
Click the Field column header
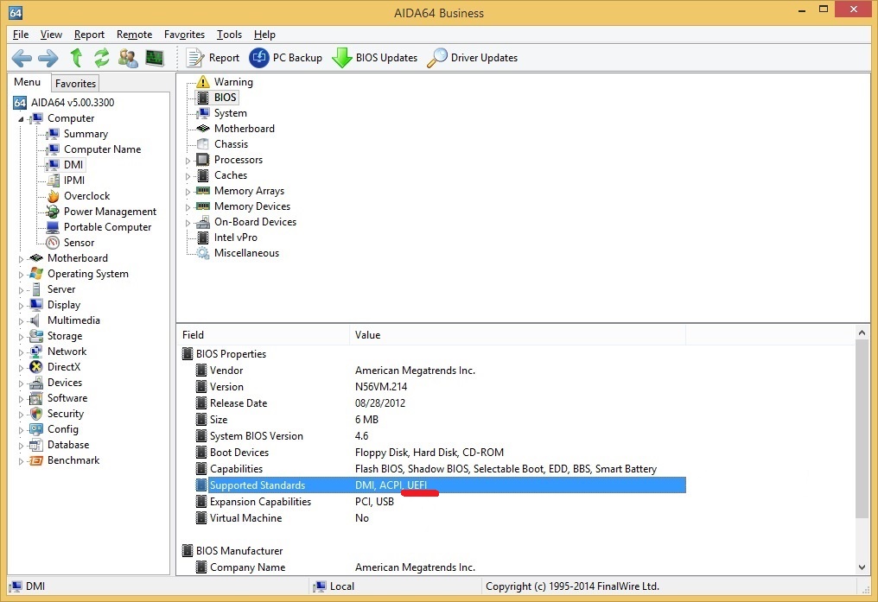click(x=263, y=335)
